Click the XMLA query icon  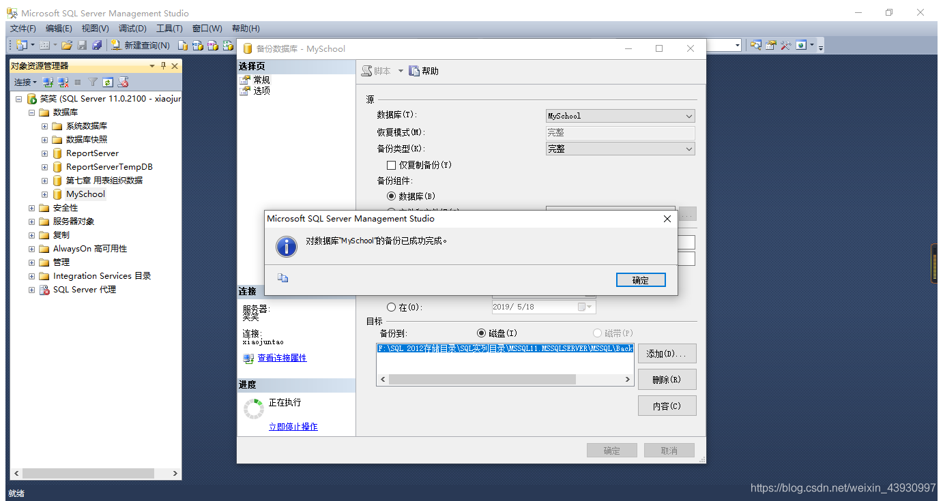[x=229, y=45]
